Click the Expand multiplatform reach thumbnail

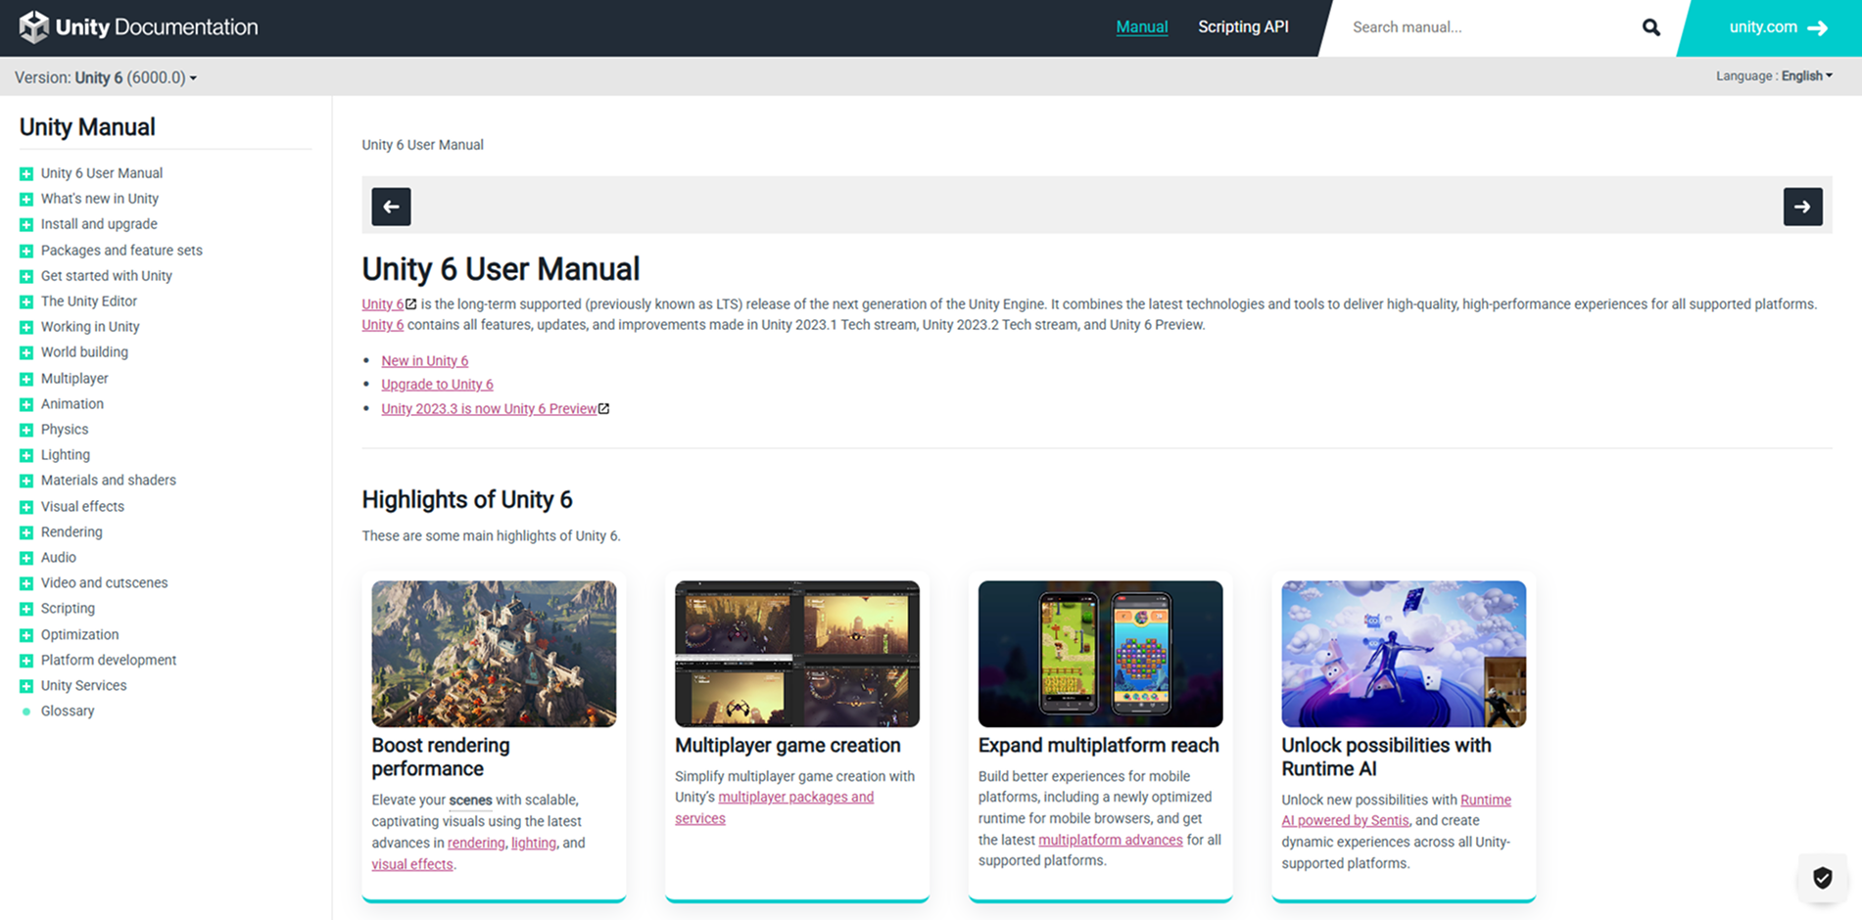pos(1100,654)
